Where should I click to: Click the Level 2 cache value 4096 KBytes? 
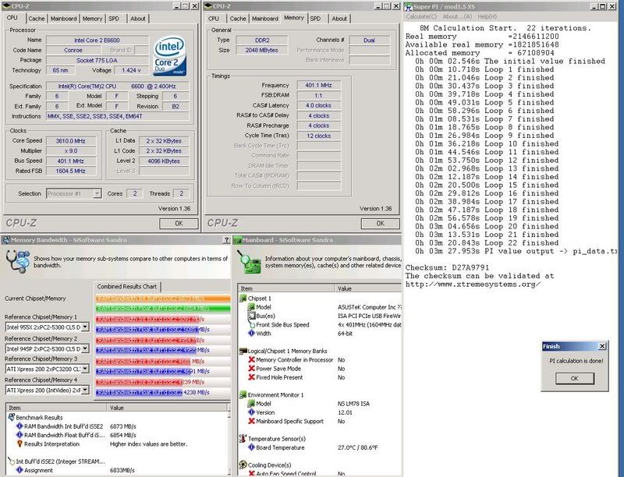pyautogui.click(x=164, y=161)
